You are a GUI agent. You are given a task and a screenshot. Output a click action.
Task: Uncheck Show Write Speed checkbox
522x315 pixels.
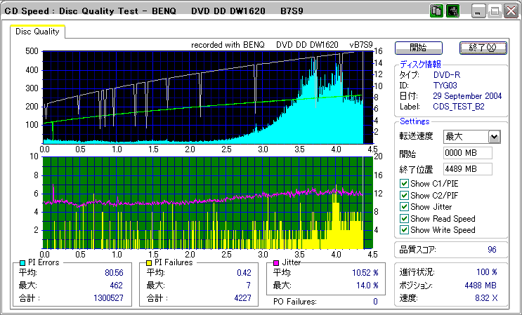point(404,229)
